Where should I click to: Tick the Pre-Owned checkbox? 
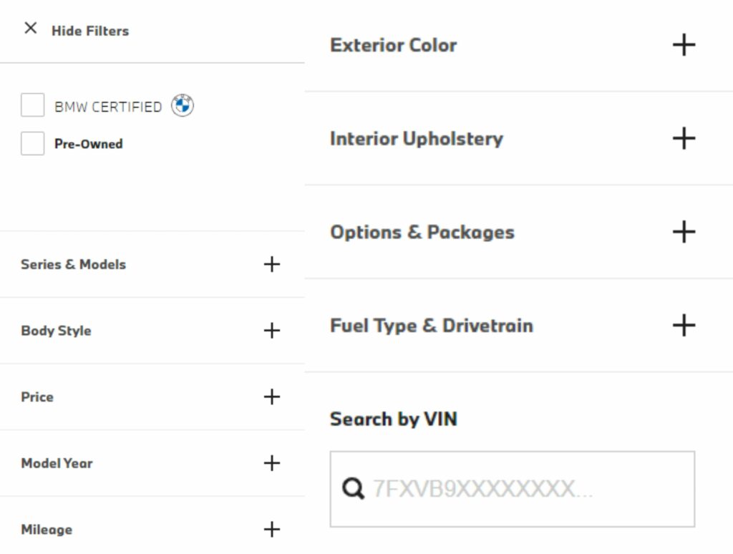click(32, 143)
